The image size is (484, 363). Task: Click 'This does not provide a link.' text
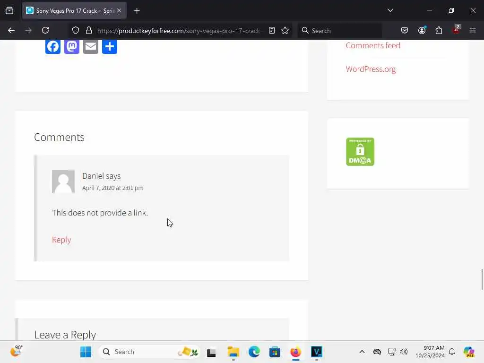[100, 213]
